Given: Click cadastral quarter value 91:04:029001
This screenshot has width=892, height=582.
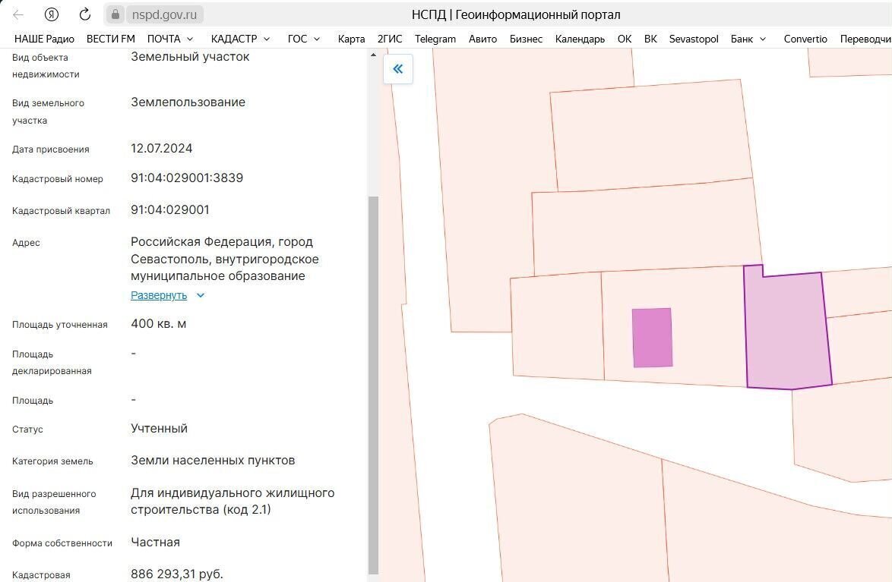Looking at the screenshot, I should click(x=170, y=209).
